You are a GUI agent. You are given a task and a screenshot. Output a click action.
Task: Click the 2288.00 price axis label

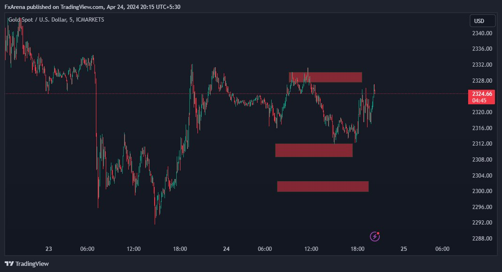pos(482,238)
